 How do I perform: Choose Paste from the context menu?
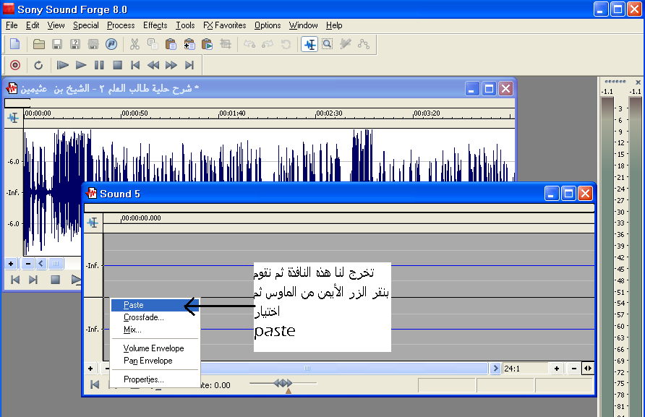coord(155,305)
